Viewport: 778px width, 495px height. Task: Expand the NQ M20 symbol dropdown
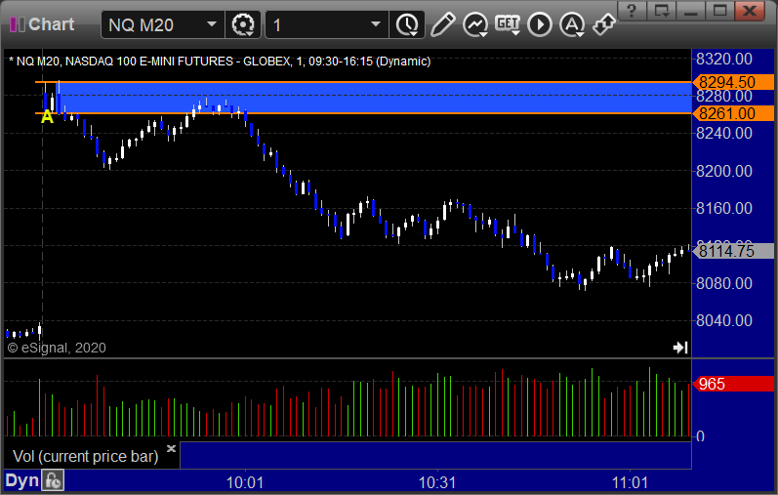pos(212,24)
